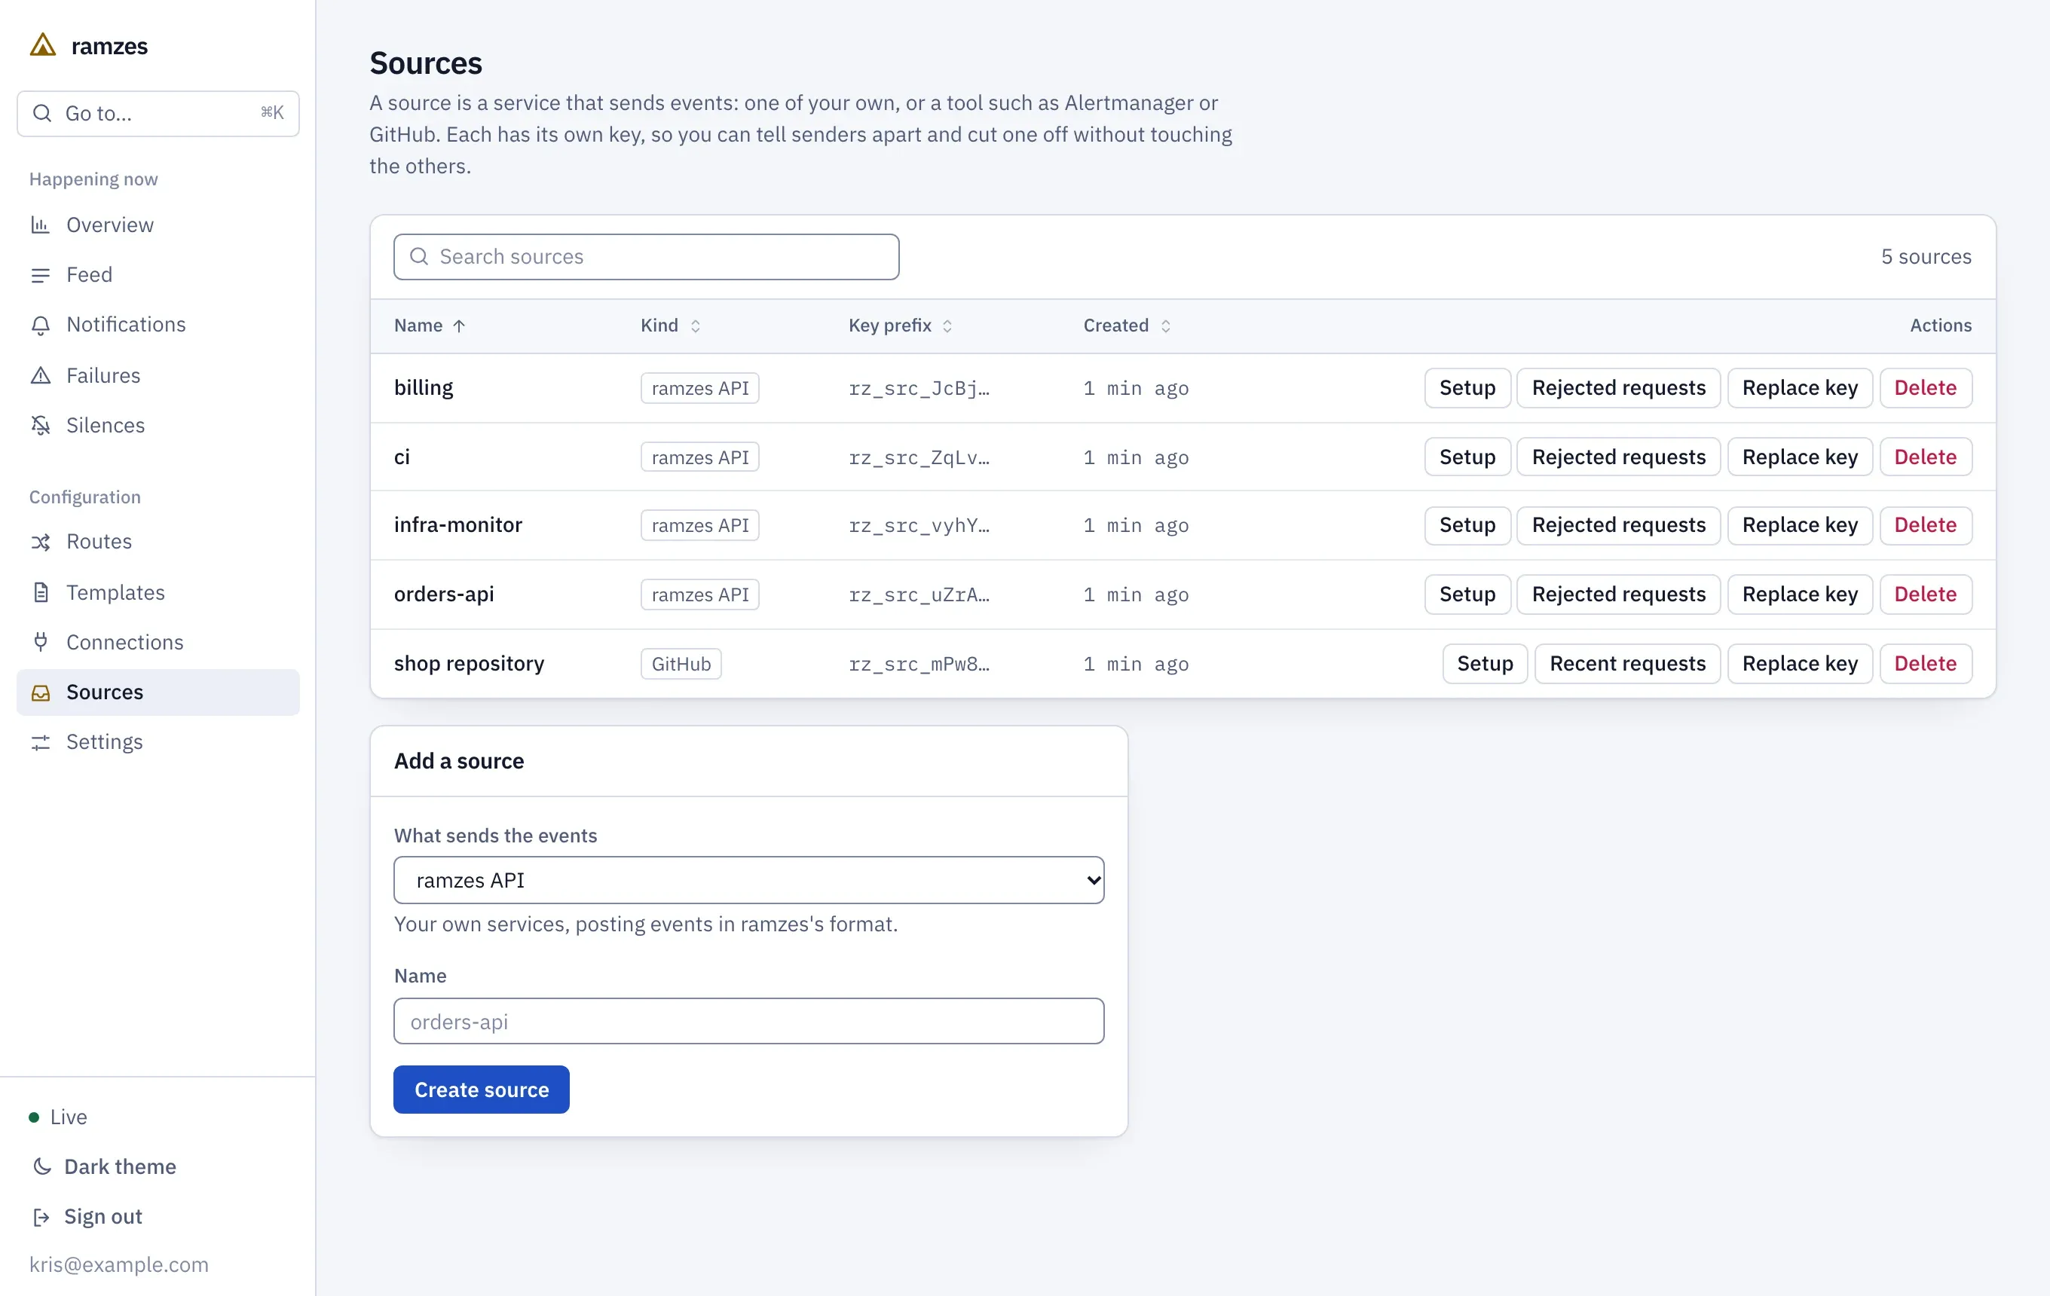The height and width of the screenshot is (1296, 2050).
Task: Sort the table by Kind
Action: pos(670,326)
